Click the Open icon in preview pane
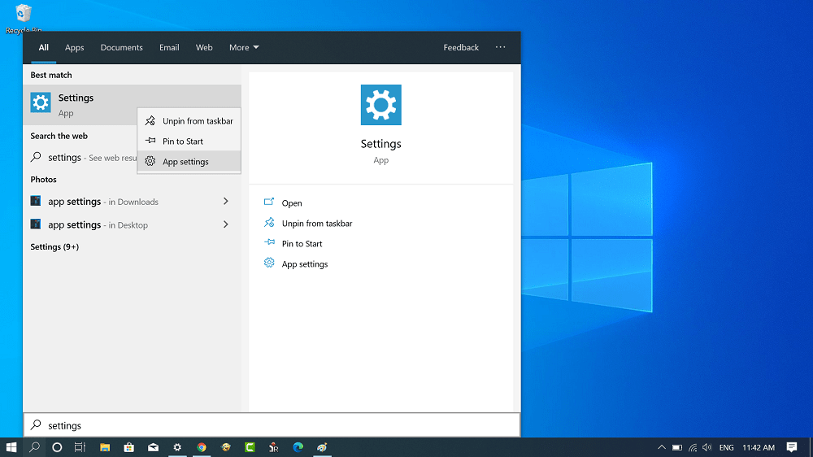The height and width of the screenshot is (457, 813). point(268,202)
